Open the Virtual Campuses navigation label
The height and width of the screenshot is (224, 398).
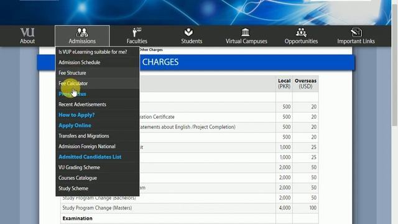point(246,41)
